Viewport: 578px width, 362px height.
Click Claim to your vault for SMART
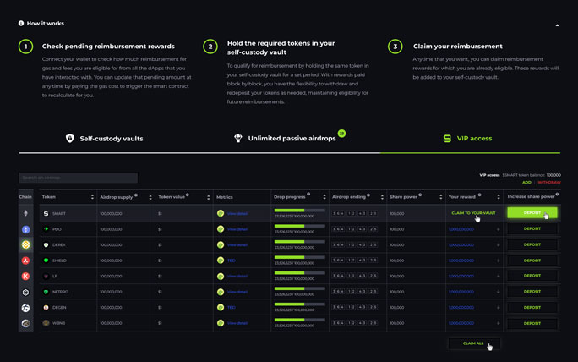[473, 213]
